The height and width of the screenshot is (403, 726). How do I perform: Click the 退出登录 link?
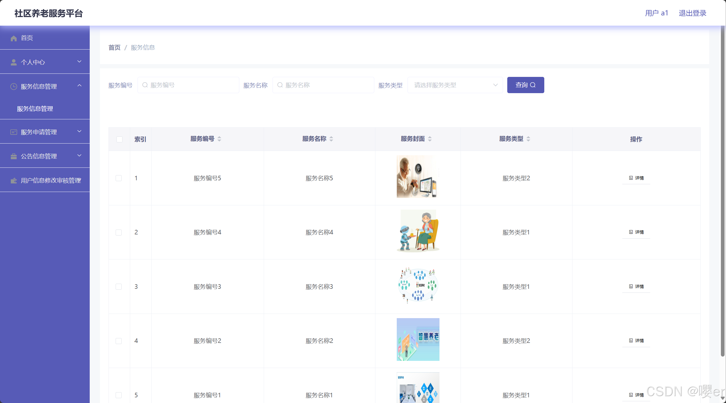pos(692,13)
